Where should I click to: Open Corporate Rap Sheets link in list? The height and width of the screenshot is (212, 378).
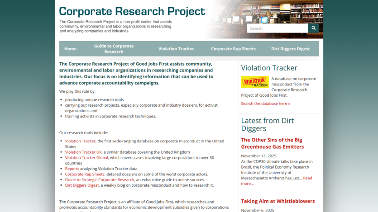click(x=85, y=174)
